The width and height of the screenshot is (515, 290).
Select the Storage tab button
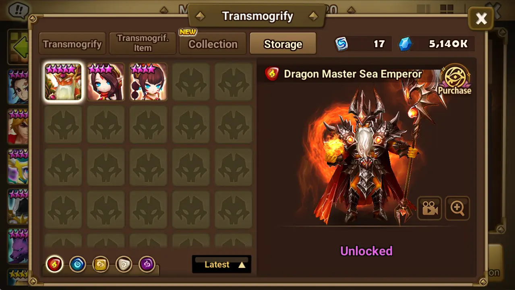pos(283,44)
